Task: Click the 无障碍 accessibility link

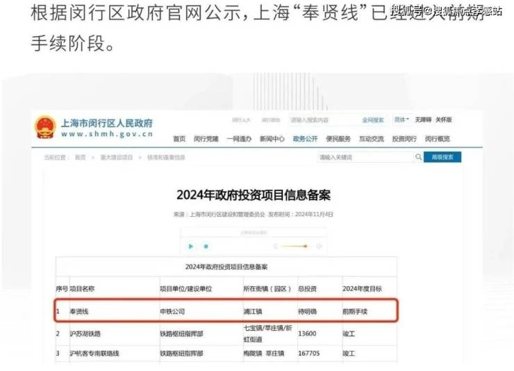Action: coord(423,119)
